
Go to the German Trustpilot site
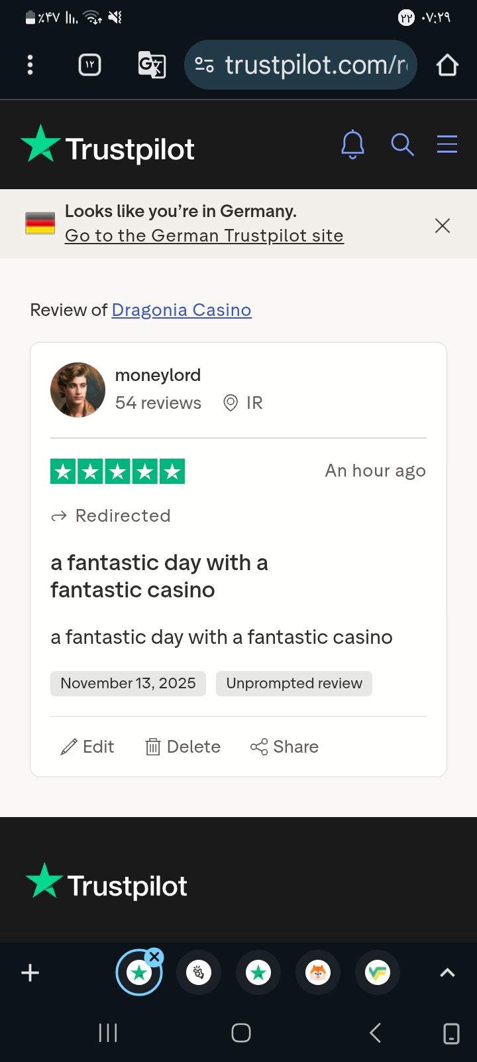[204, 236]
